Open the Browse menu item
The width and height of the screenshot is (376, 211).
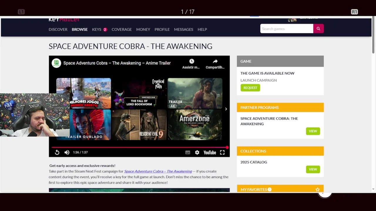80,29
